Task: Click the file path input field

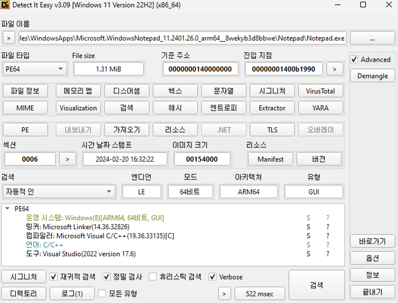Action: (x=182, y=38)
